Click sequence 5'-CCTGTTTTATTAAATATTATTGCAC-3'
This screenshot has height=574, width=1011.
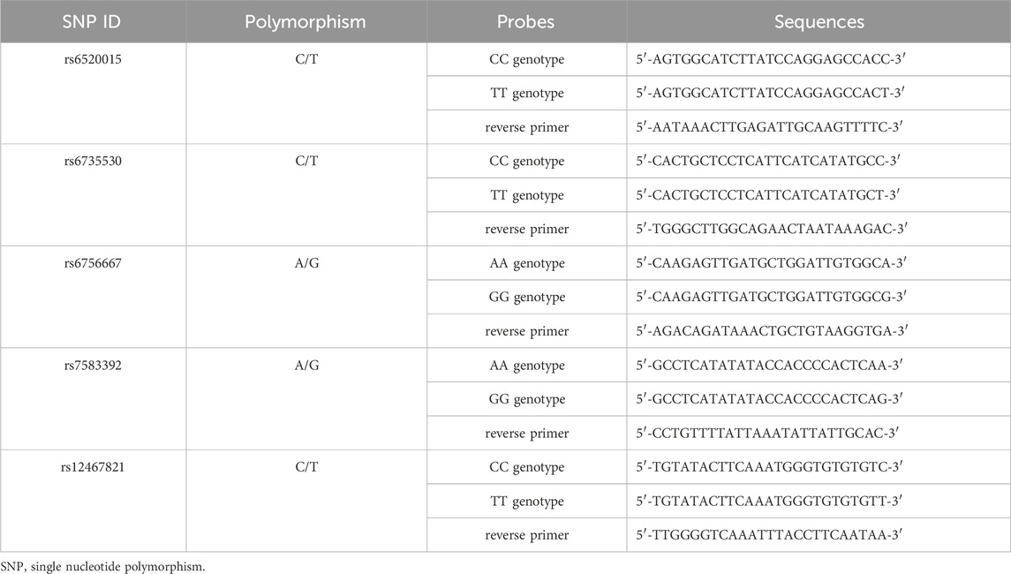pyautogui.click(x=767, y=433)
